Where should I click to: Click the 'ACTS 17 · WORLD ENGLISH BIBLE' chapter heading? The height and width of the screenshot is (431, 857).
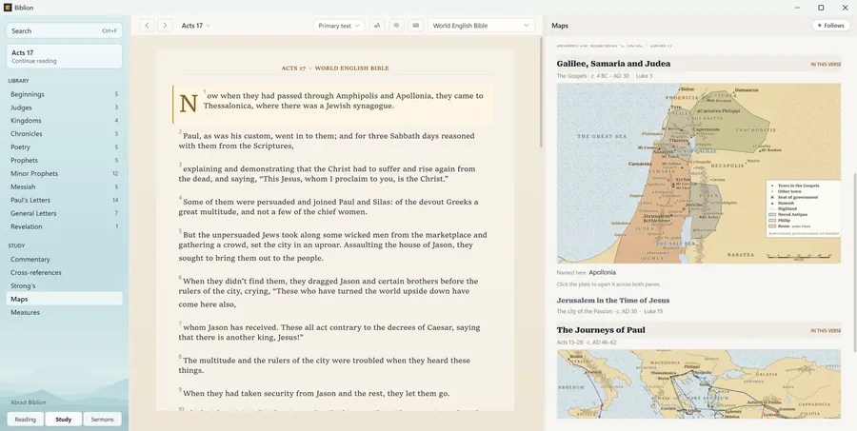pyautogui.click(x=335, y=69)
